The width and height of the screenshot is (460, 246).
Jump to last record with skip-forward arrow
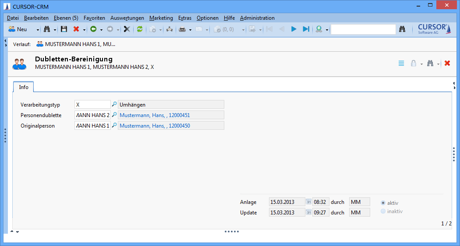point(306,29)
